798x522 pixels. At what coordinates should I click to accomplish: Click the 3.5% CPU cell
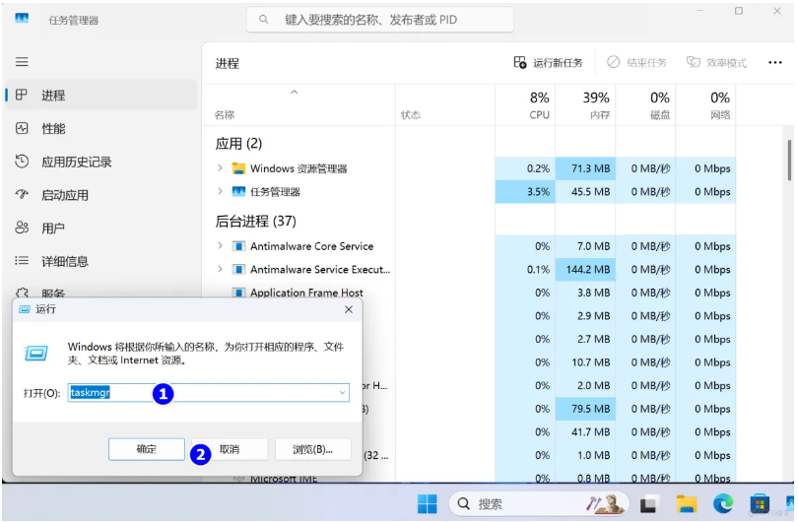point(525,192)
